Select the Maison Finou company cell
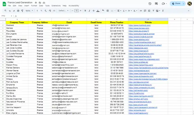Image resolution: width=194 pixels, height=115 pixels. [x=17, y=65]
